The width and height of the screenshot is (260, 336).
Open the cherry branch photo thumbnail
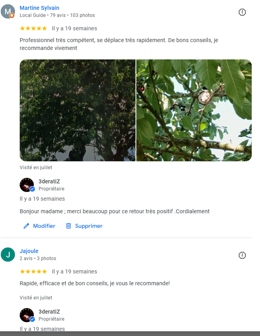tap(194, 110)
